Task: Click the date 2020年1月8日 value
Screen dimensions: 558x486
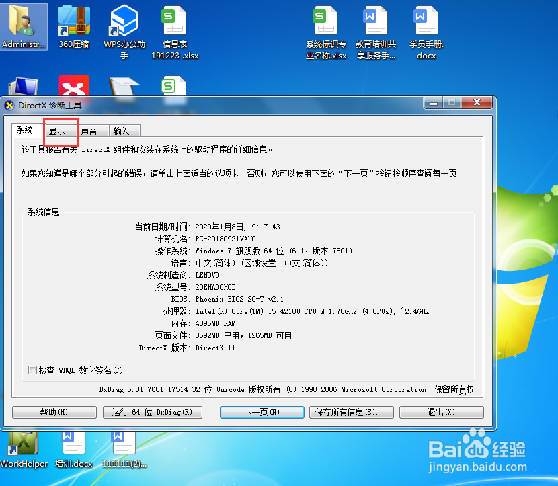Action: (x=238, y=227)
